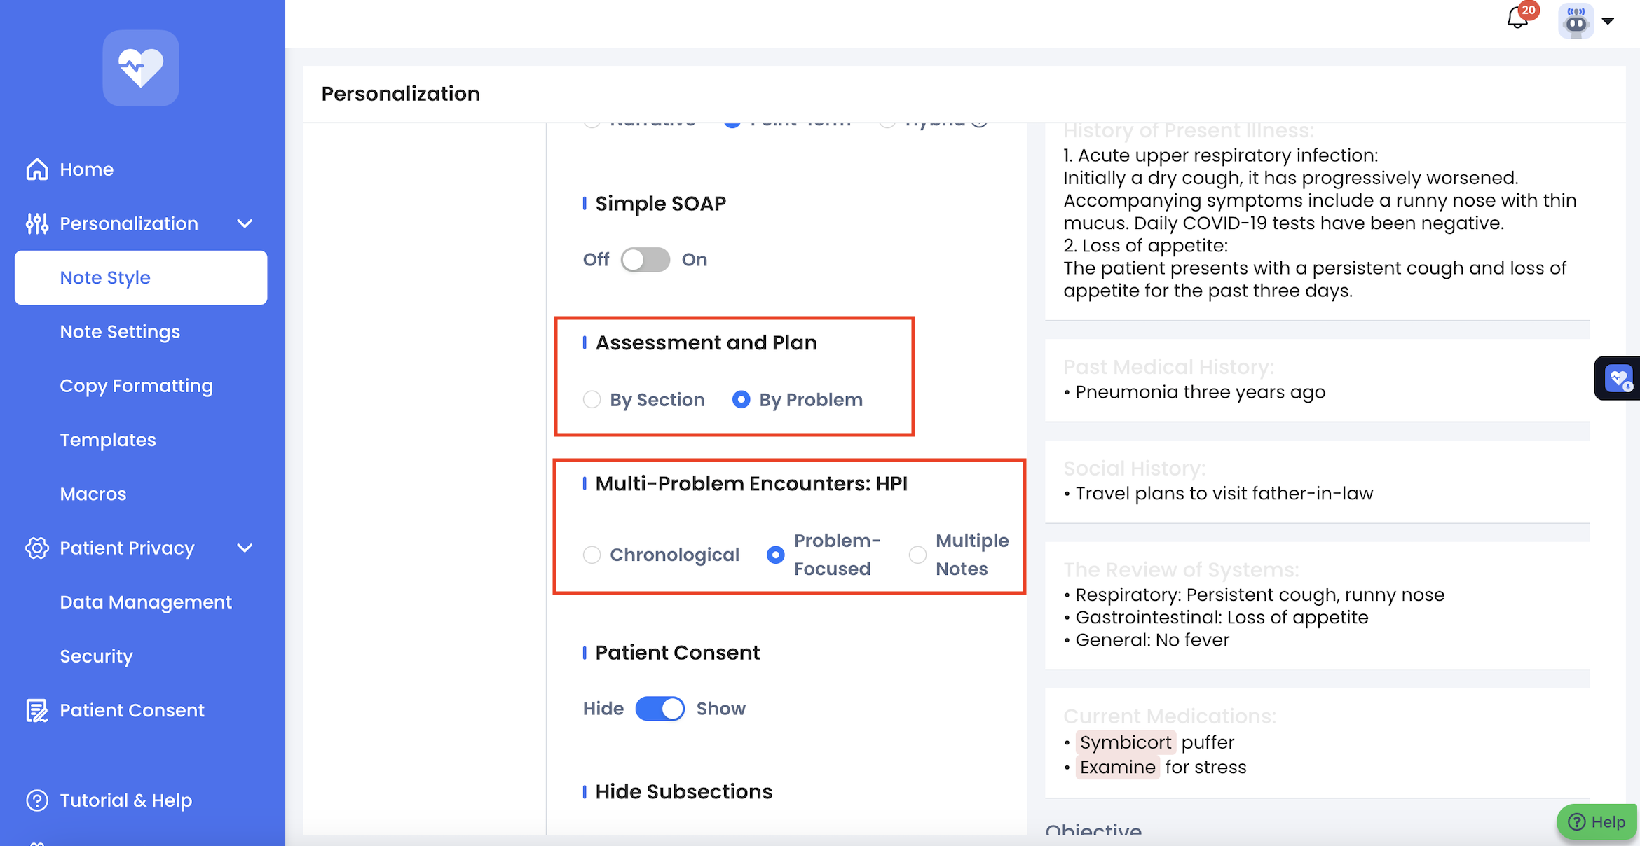The height and width of the screenshot is (846, 1640).
Task: Choose Chronological HPI radio button
Action: point(592,555)
